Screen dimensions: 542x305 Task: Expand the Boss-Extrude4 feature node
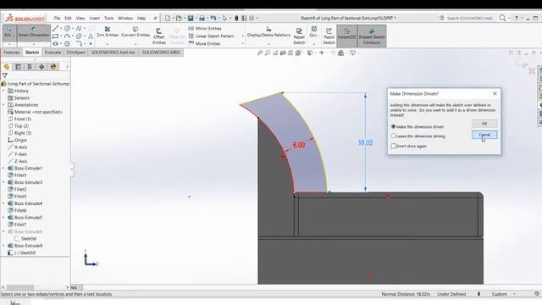tap(3, 203)
